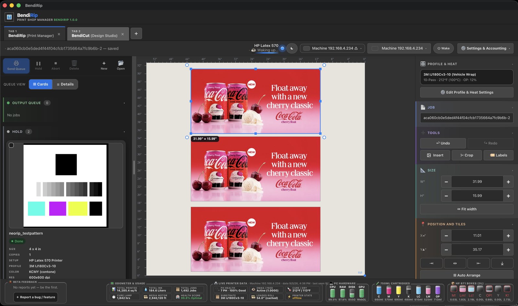
Task: Click the moon sleep mode icon
Action: coord(292,48)
